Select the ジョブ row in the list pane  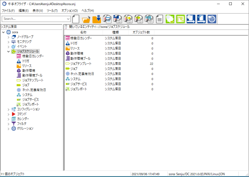click(109, 69)
